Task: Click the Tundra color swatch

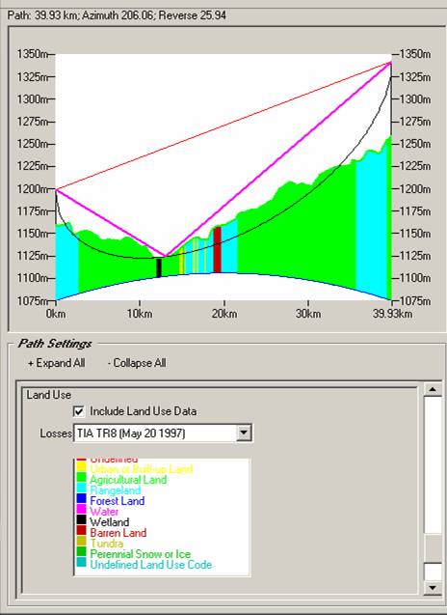Action: pyautogui.click(x=81, y=542)
